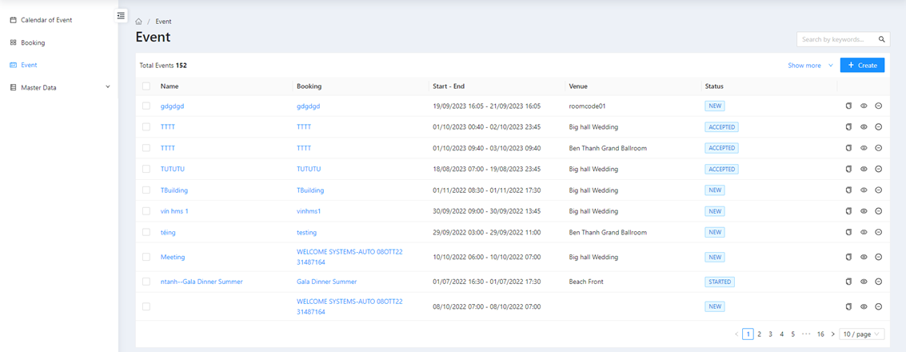Check the select-all checkbox in table header
The height and width of the screenshot is (352, 906).
coord(146,86)
